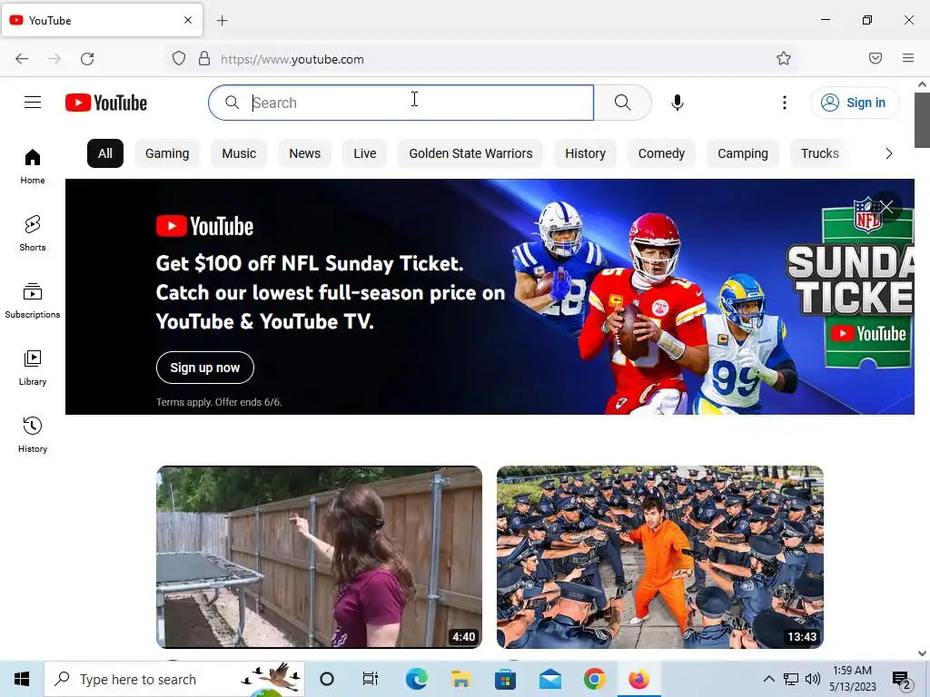Screen dimensions: 930x697
Task: Click the YouTube logo
Action: click(x=106, y=103)
